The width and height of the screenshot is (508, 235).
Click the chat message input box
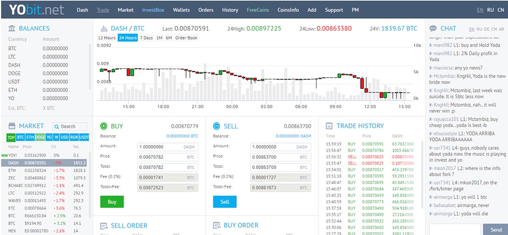[455, 230]
